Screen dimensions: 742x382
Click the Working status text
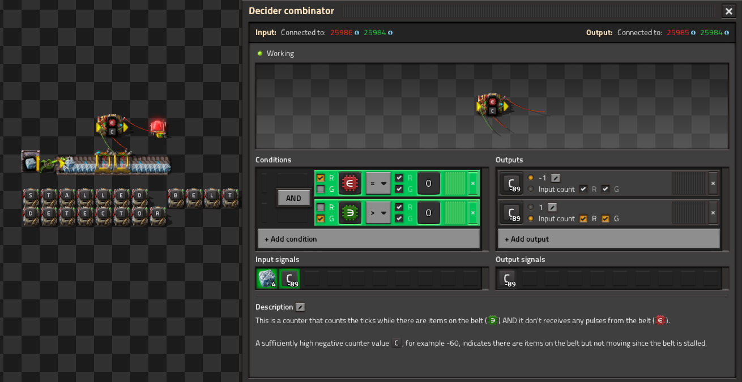(280, 53)
